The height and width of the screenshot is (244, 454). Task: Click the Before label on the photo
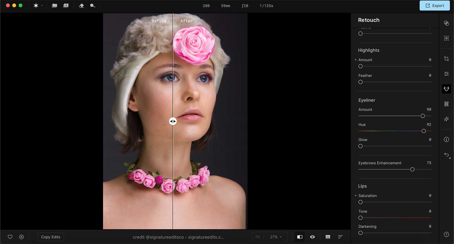click(159, 21)
